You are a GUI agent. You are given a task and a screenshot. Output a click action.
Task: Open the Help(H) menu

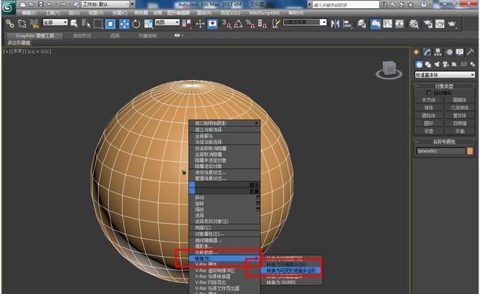pos(296,12)
